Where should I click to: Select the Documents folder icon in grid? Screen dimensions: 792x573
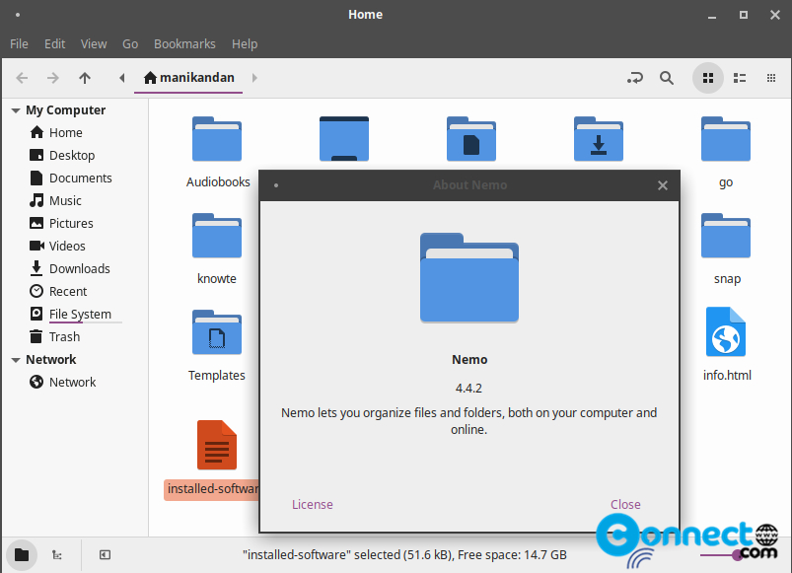tap(471, 139)
